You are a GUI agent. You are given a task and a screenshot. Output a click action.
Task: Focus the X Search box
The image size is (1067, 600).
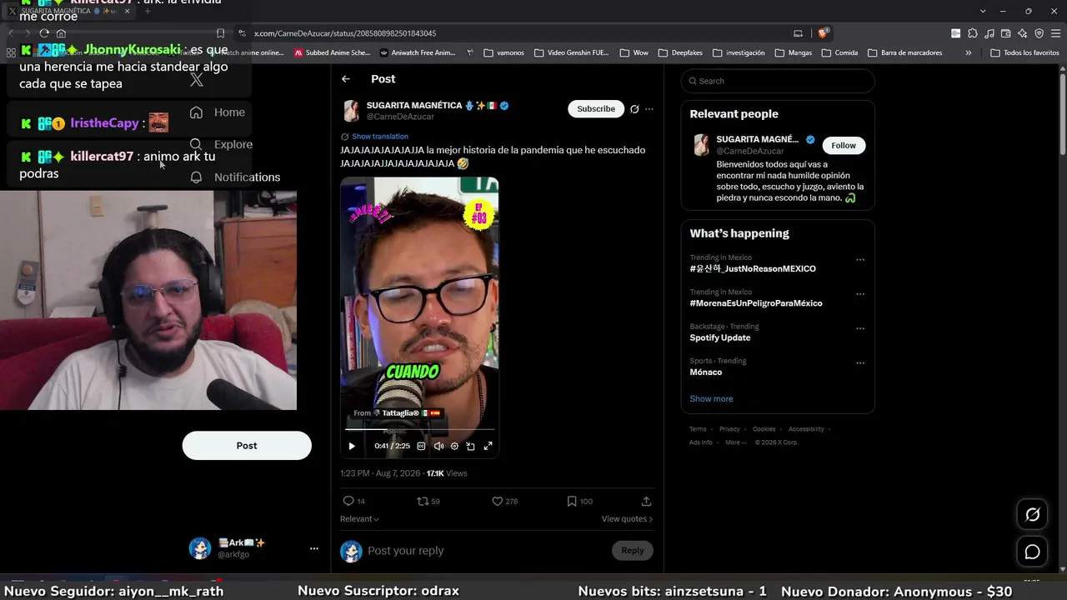[778, 81]
